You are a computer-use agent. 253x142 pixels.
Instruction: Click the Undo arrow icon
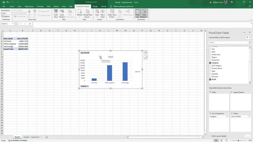8,2
